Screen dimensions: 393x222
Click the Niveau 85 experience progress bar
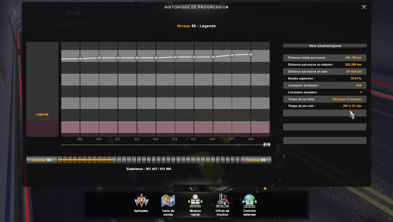click(x=149, y=160)
